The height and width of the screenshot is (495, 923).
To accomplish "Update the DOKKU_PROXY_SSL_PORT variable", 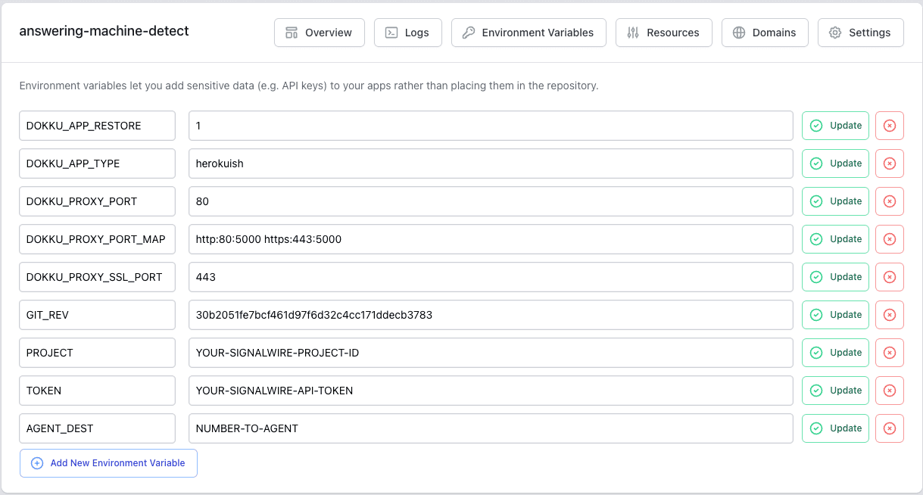I will point(835,277).
